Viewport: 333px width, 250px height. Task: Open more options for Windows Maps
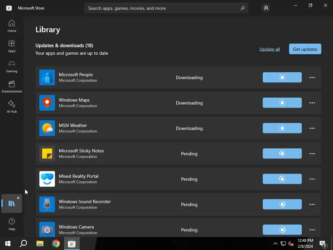(312, 103)
